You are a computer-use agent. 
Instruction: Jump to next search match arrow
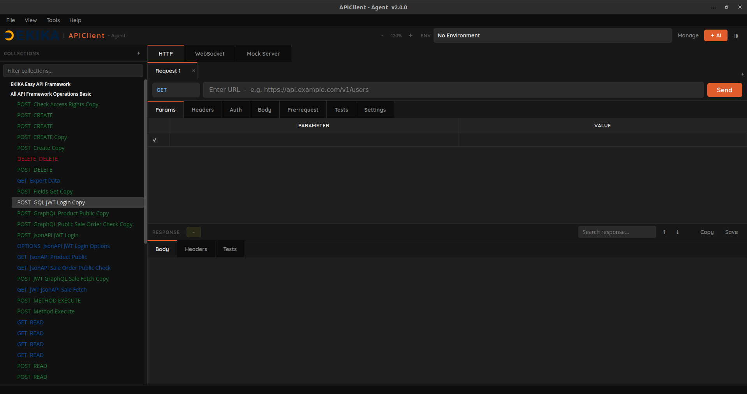click(677, 232)
